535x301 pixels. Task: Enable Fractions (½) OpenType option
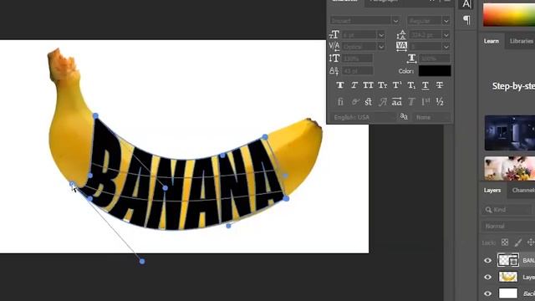pyautogui.click(x=440, y=102)
